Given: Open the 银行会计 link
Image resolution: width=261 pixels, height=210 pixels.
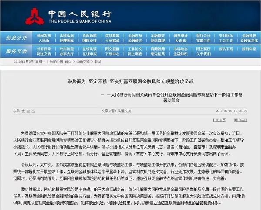Looking at the screenshot, I should [203, 36].
